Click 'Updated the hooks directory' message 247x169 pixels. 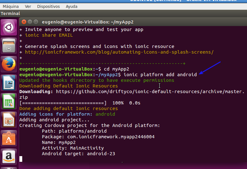pyautogui.click(x=97, y=80)
